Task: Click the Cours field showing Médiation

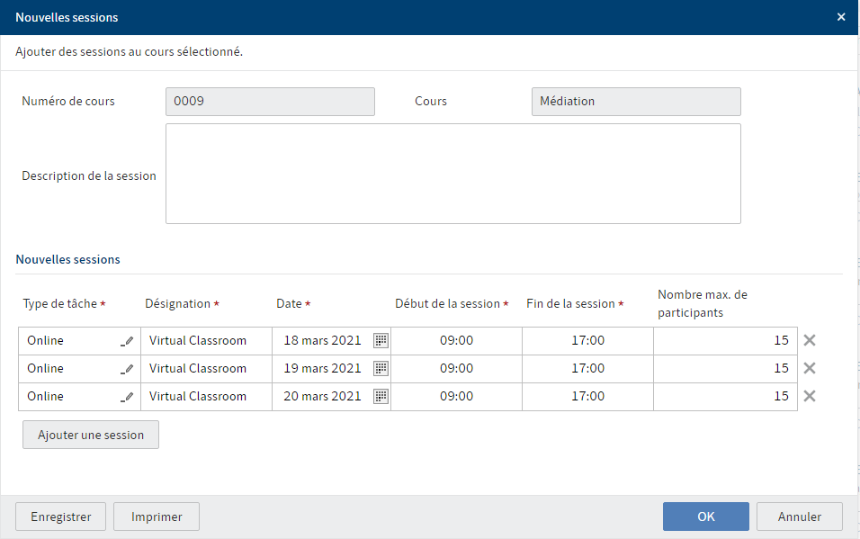Action: (636, 102)
